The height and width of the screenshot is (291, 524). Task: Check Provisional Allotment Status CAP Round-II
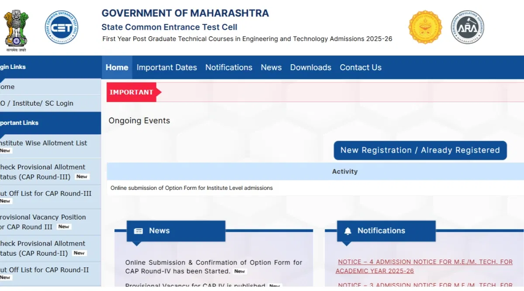[50, 249]
